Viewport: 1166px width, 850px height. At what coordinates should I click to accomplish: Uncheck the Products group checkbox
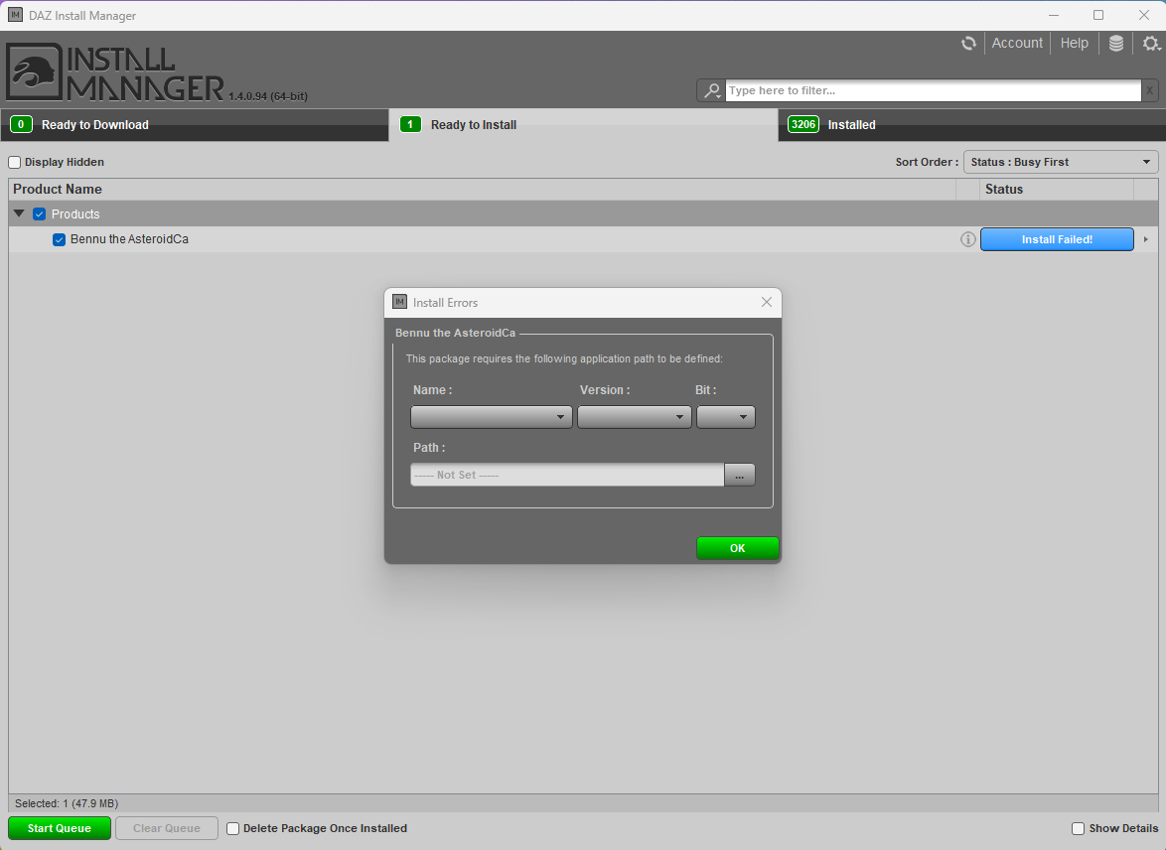[x=40, y=214]
